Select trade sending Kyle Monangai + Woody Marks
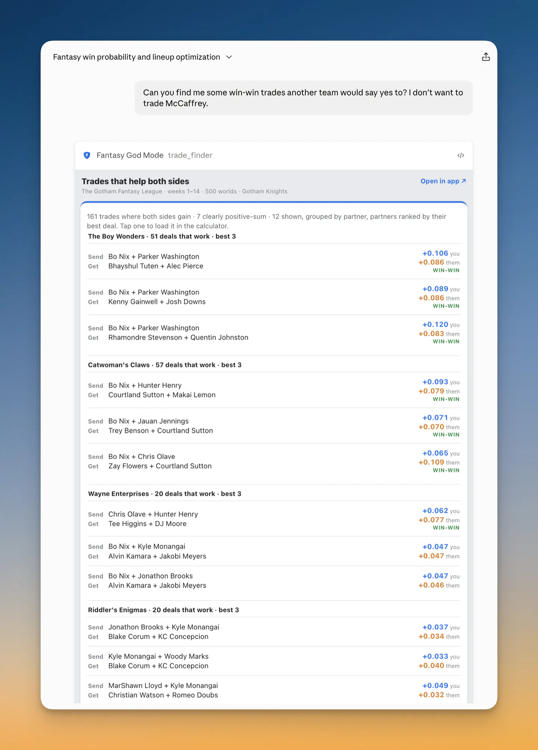This screenshot has width=538, height=750. (273, 661)
